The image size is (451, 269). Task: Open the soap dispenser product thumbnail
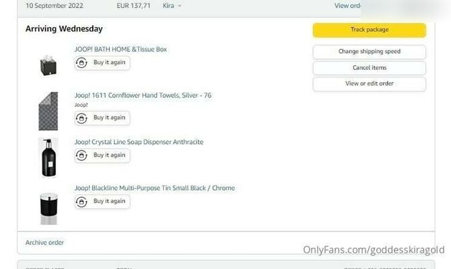(48, 157)
